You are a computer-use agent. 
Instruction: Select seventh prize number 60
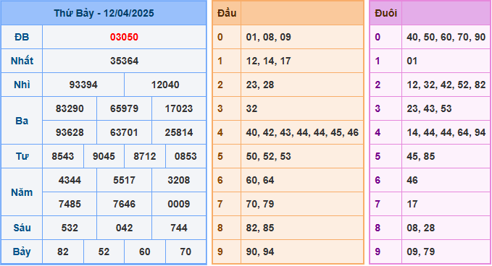pyautogui.click(x=145, y=252)
